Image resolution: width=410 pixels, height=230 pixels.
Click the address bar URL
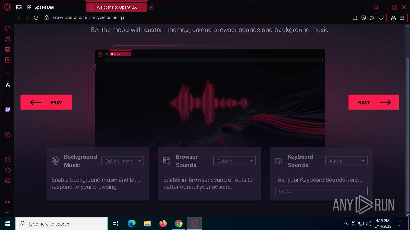88,18
